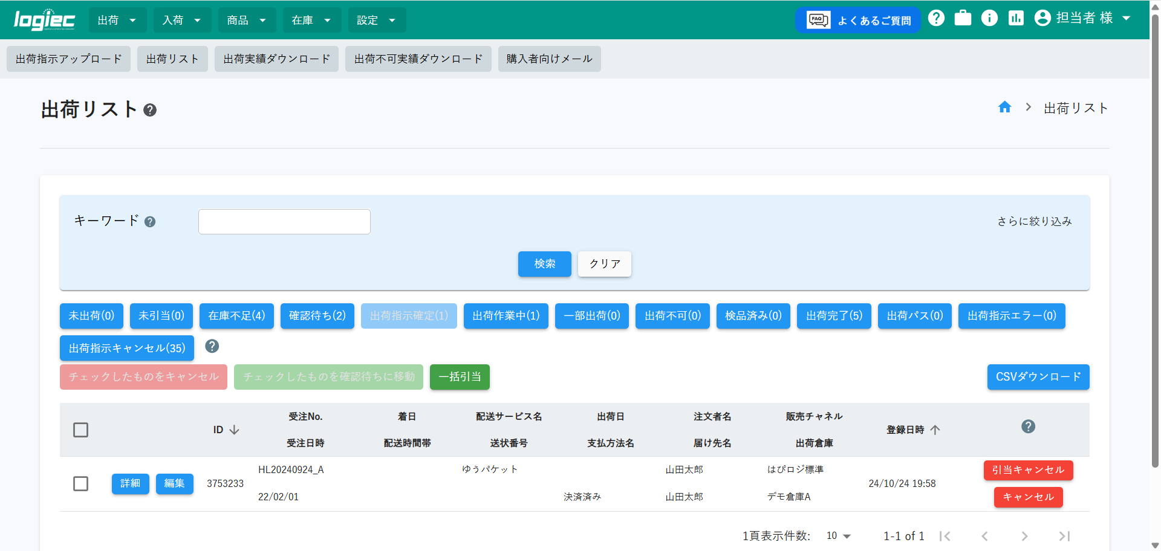Image resolution: width=1161 pixels, height=551 pixels.
Task: Open help icon beside 出荷リスト title
Action: [150, 110]
